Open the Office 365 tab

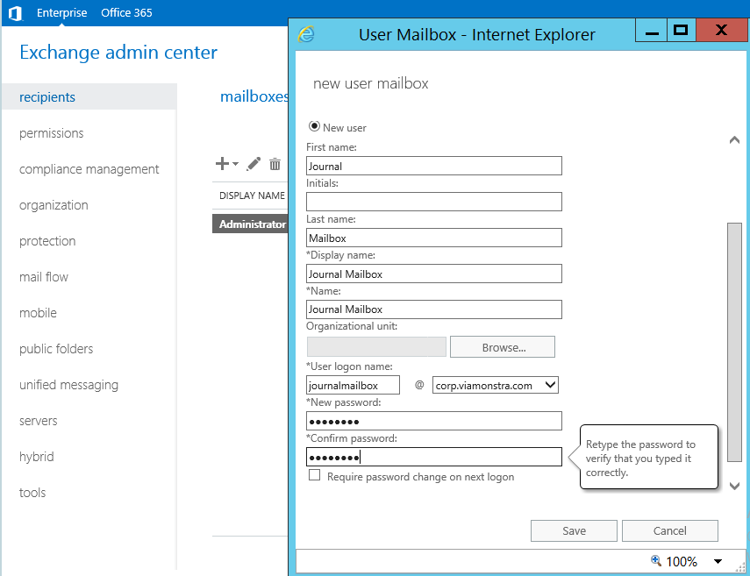coord(126,13)
